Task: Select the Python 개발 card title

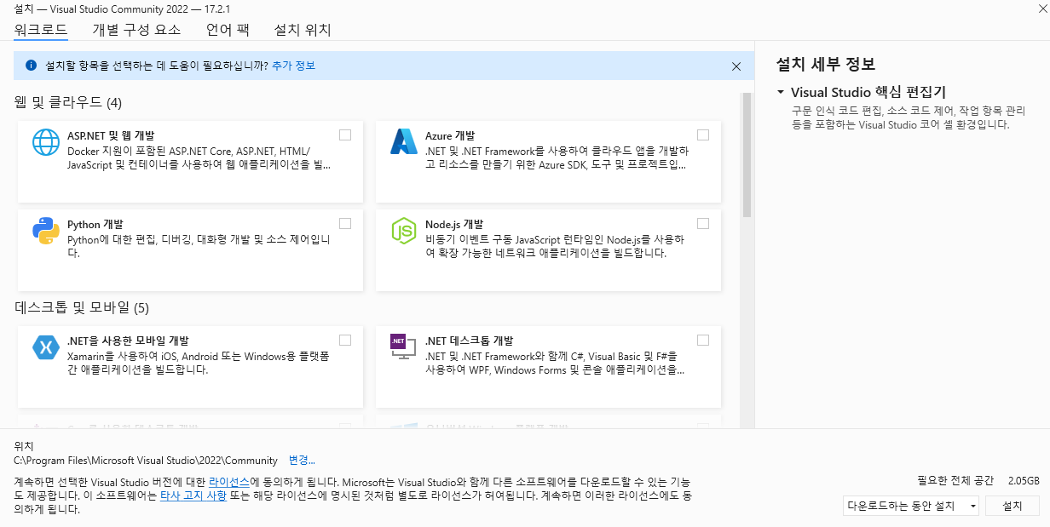Action: point(95,224)
